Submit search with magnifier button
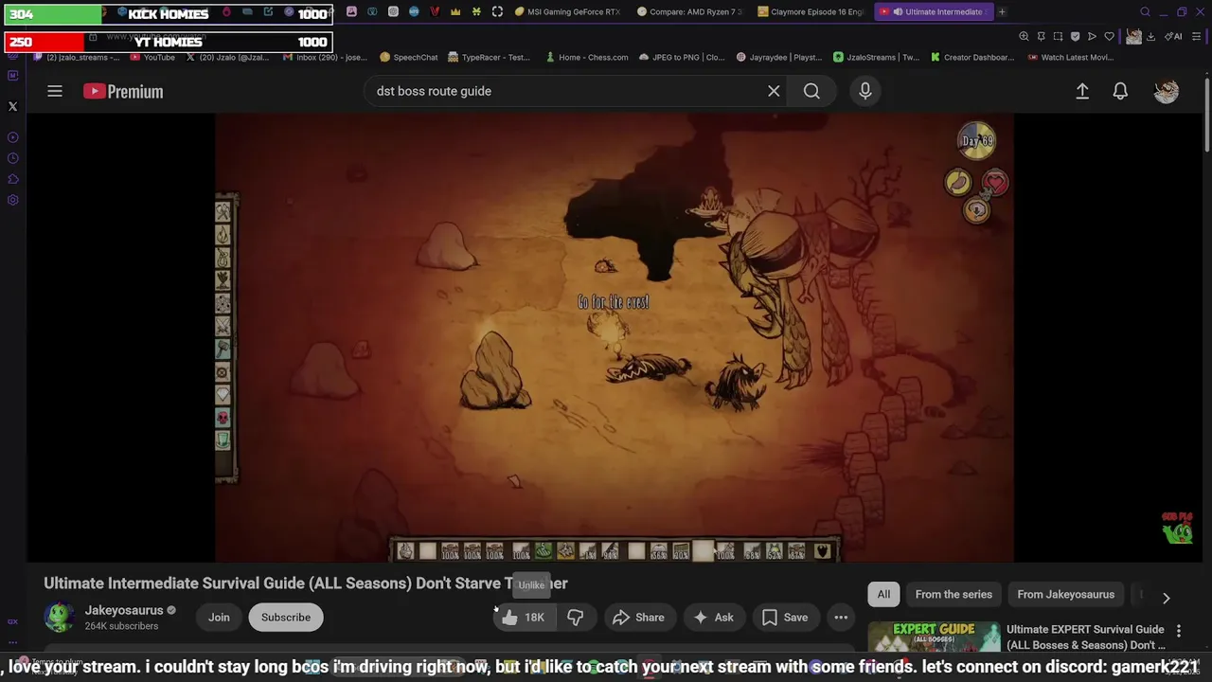Screen dimensions: 1212x682 (x=811, y=91)
